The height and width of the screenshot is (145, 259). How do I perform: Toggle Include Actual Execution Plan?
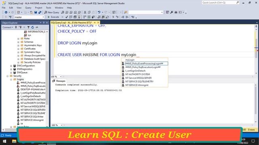click(85, 17)
